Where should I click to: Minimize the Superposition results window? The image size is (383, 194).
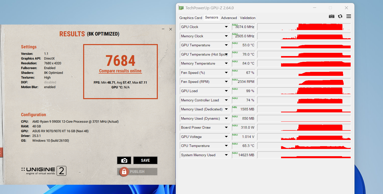(x=163, y=29)
